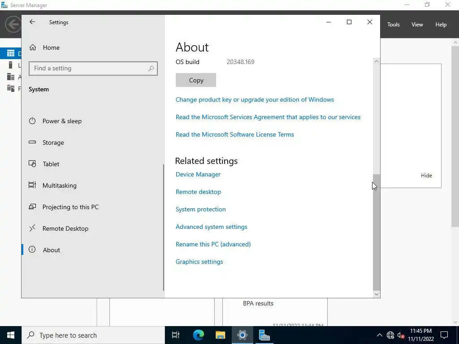The image size is (459, 344).
Task: Copy the Windows specifications
Action: (196, 80)
